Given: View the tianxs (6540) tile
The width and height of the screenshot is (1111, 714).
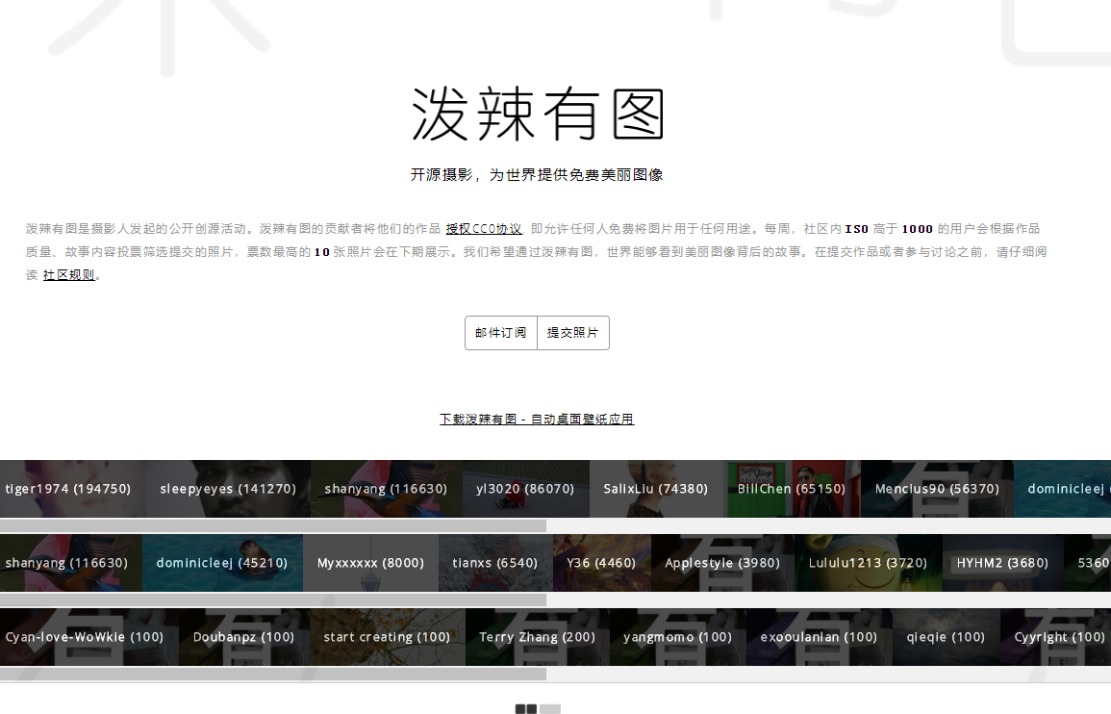Looking at the screenshot, I should (x=495, y=563).
